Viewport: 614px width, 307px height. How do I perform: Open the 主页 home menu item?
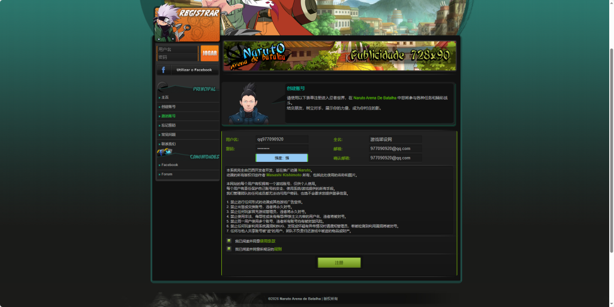pyautogui.click(x=165, y=97)
